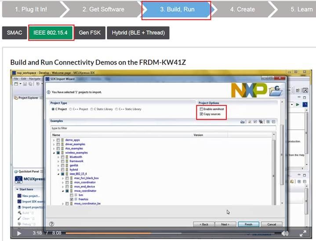Click the New project icon in Quickstart Panel
Screen dimensions: 316x241
click(19, 196)
